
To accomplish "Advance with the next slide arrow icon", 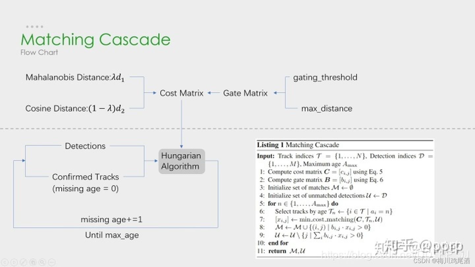I will pos(14,262).
